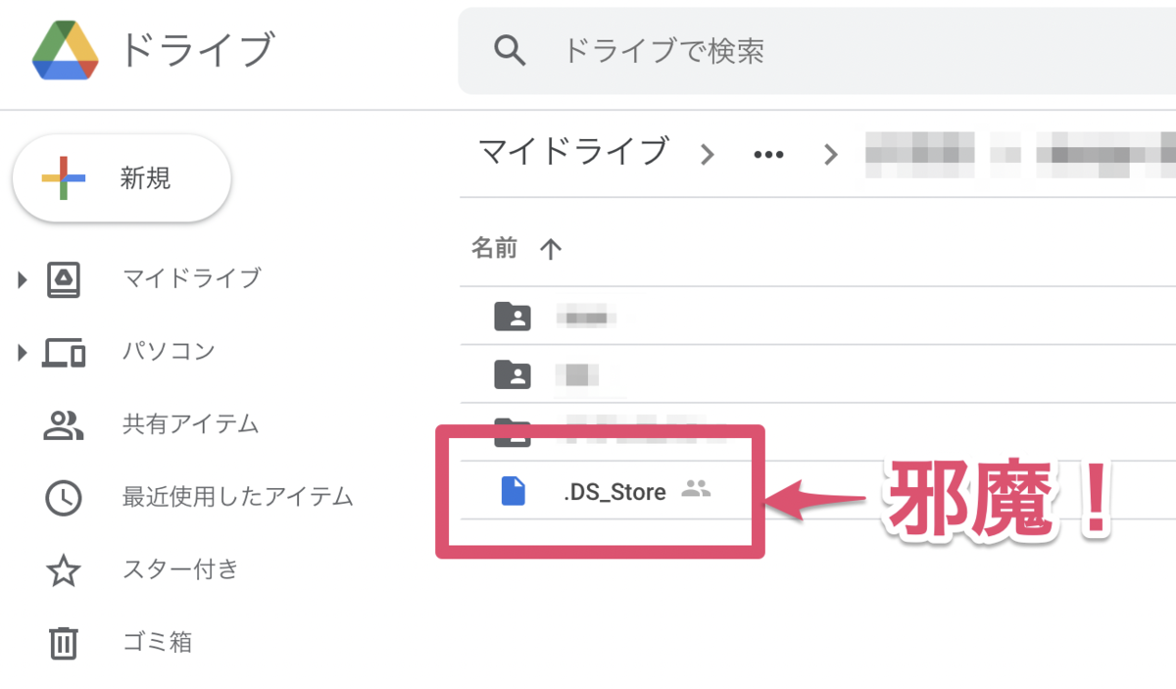
Task: Expand the パソコン tree in sidebar
Action: tap(21, 351)
